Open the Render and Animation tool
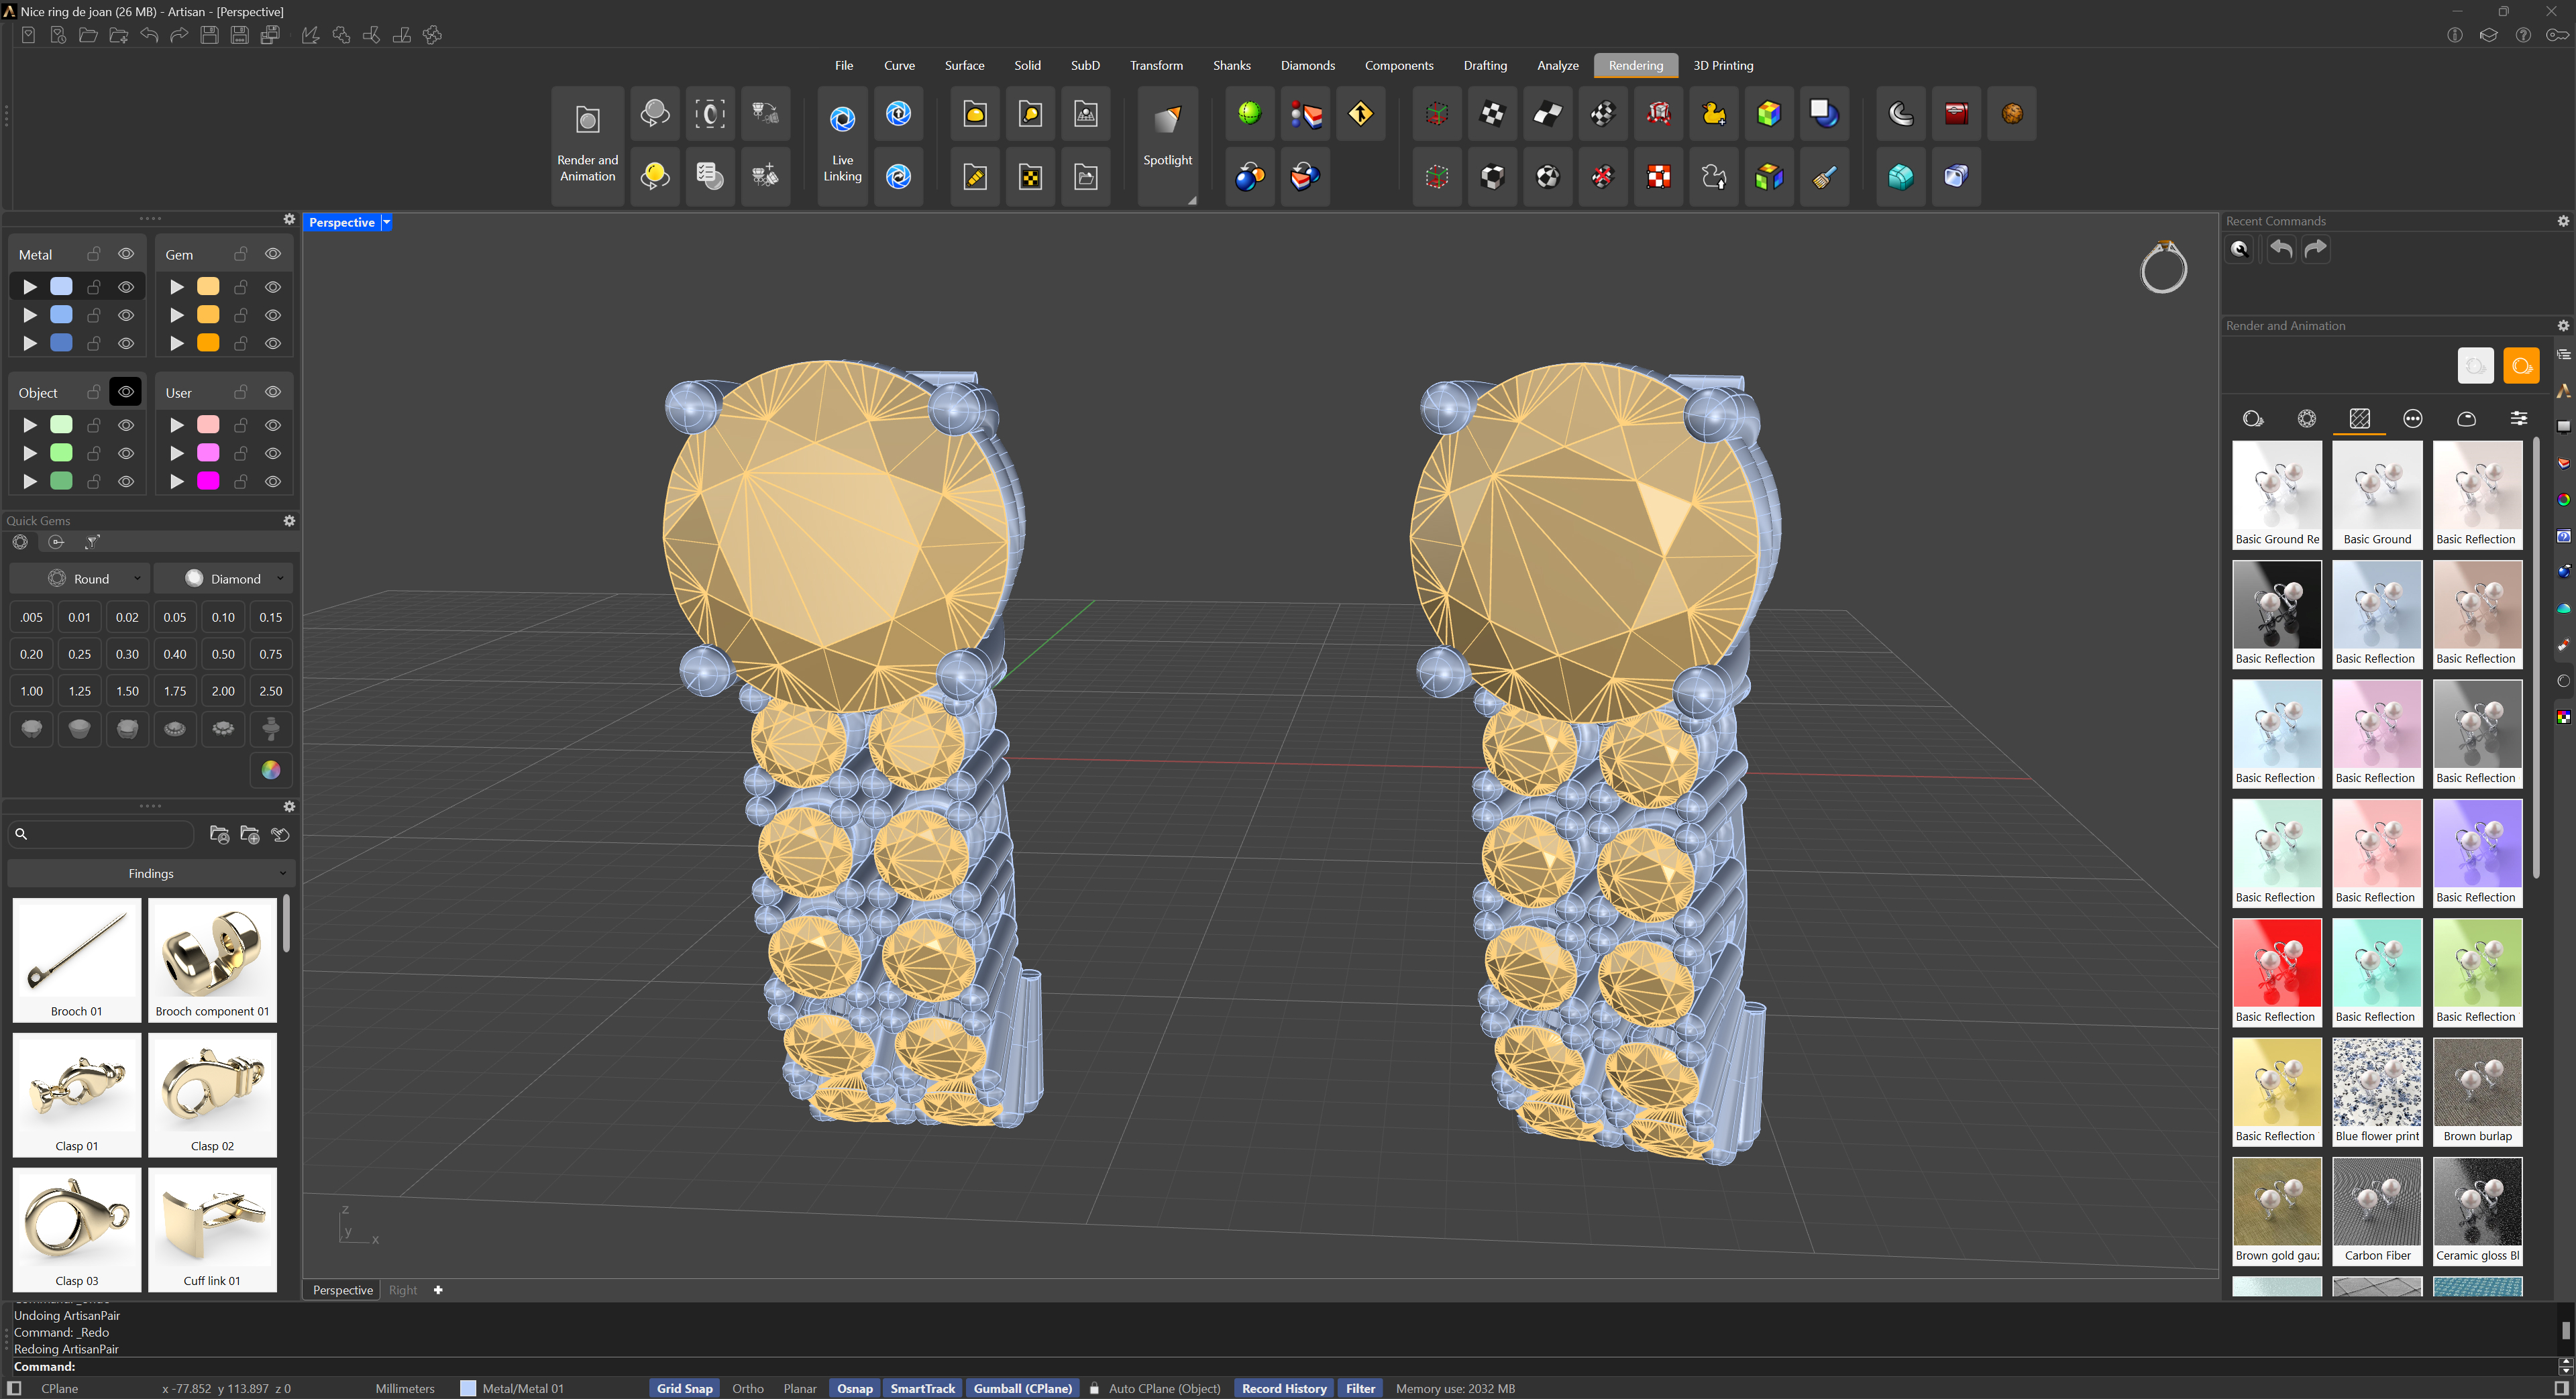The width and height of the screenshot is (2576, 1399). tap(587, 145)
